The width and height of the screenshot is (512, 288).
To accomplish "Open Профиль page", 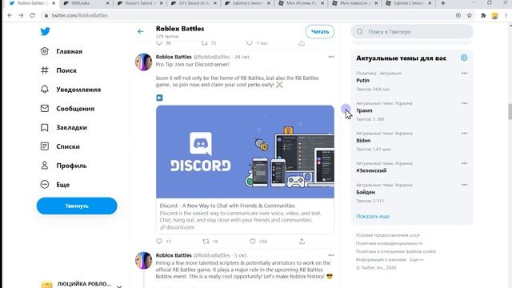I will [63, 166].
